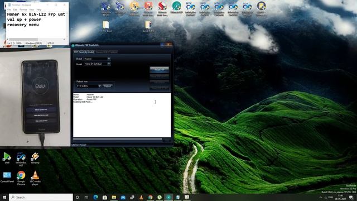The height and width of the screenshot is (201, 357).
Task: Click the 100% zoom entry in Notepad status bar
Action: tap(19, 44)
